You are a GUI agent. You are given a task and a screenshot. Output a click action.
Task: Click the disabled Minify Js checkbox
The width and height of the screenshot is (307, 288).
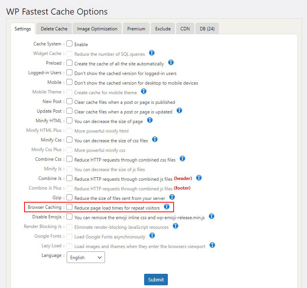tap(69, 169)
